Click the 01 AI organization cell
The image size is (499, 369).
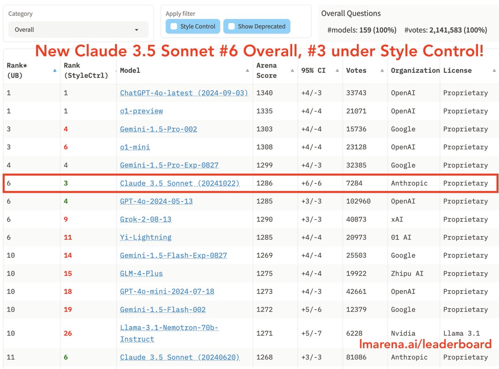click(401, 237)
